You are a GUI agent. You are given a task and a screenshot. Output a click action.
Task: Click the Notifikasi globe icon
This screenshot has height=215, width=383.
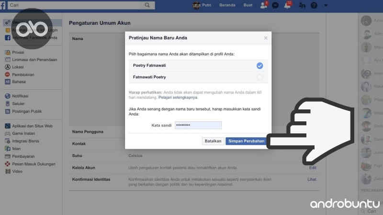click(8, 96)
